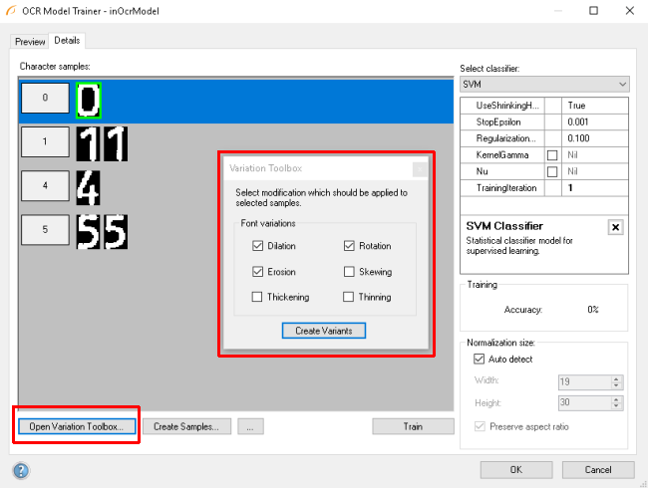Uncheck the Auto detect normalization size
648x488 pixels.
coord(480,359)
